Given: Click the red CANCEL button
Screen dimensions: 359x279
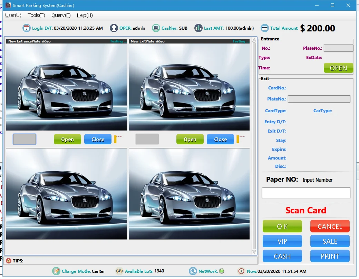Looking at the screenshot, I should pyautogui.click(x=330, y=226).
